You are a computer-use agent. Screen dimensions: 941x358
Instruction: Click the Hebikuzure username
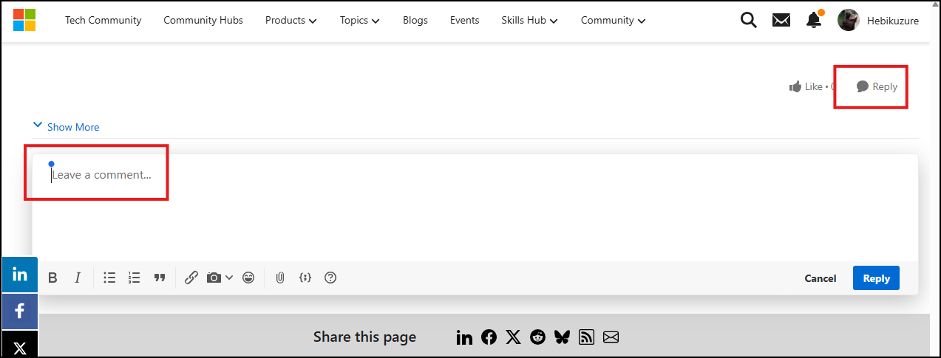click(892, 21)
